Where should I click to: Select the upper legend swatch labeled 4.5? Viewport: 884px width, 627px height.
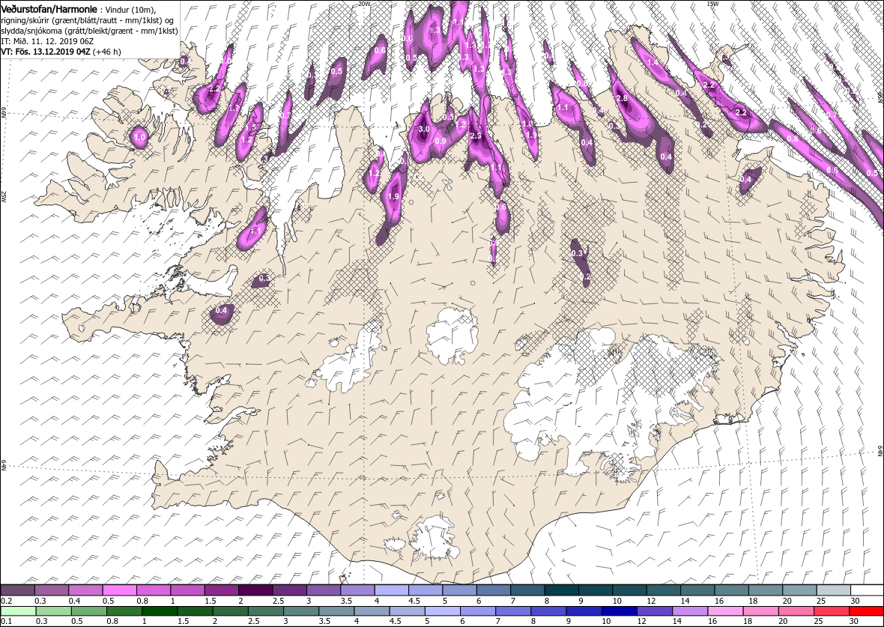(425, 590)
